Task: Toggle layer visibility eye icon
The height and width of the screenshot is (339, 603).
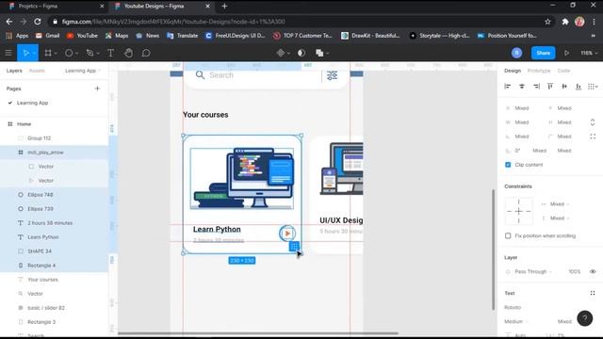Action: point(593,271)
